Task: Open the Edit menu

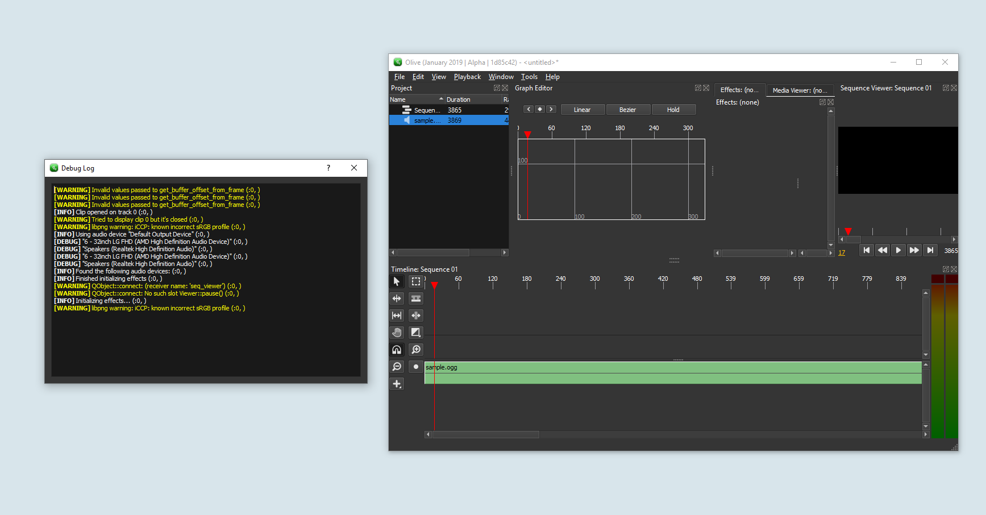Action: [418, 77]
